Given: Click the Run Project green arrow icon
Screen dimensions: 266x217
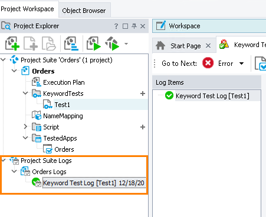Looking at the screenshot, I should click(x=94, y=44).
